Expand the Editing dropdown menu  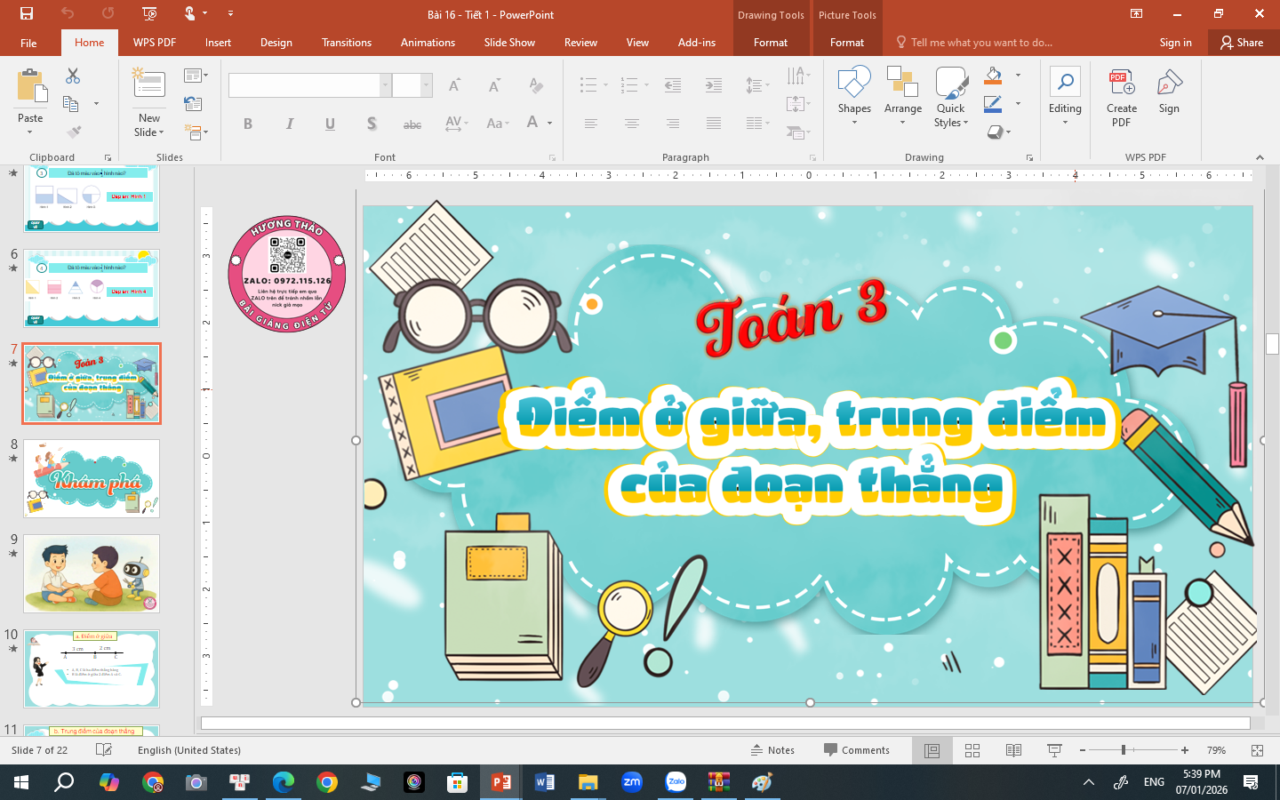click(1065, 122)
